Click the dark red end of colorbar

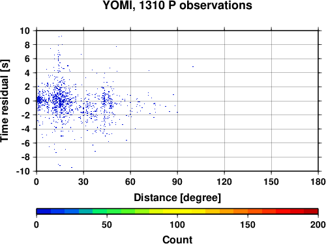(311, 211)
